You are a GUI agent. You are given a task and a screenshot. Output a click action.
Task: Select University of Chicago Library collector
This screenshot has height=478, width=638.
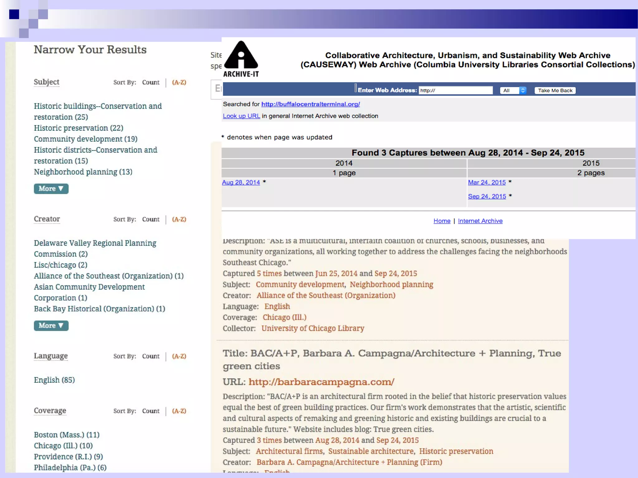313,328
